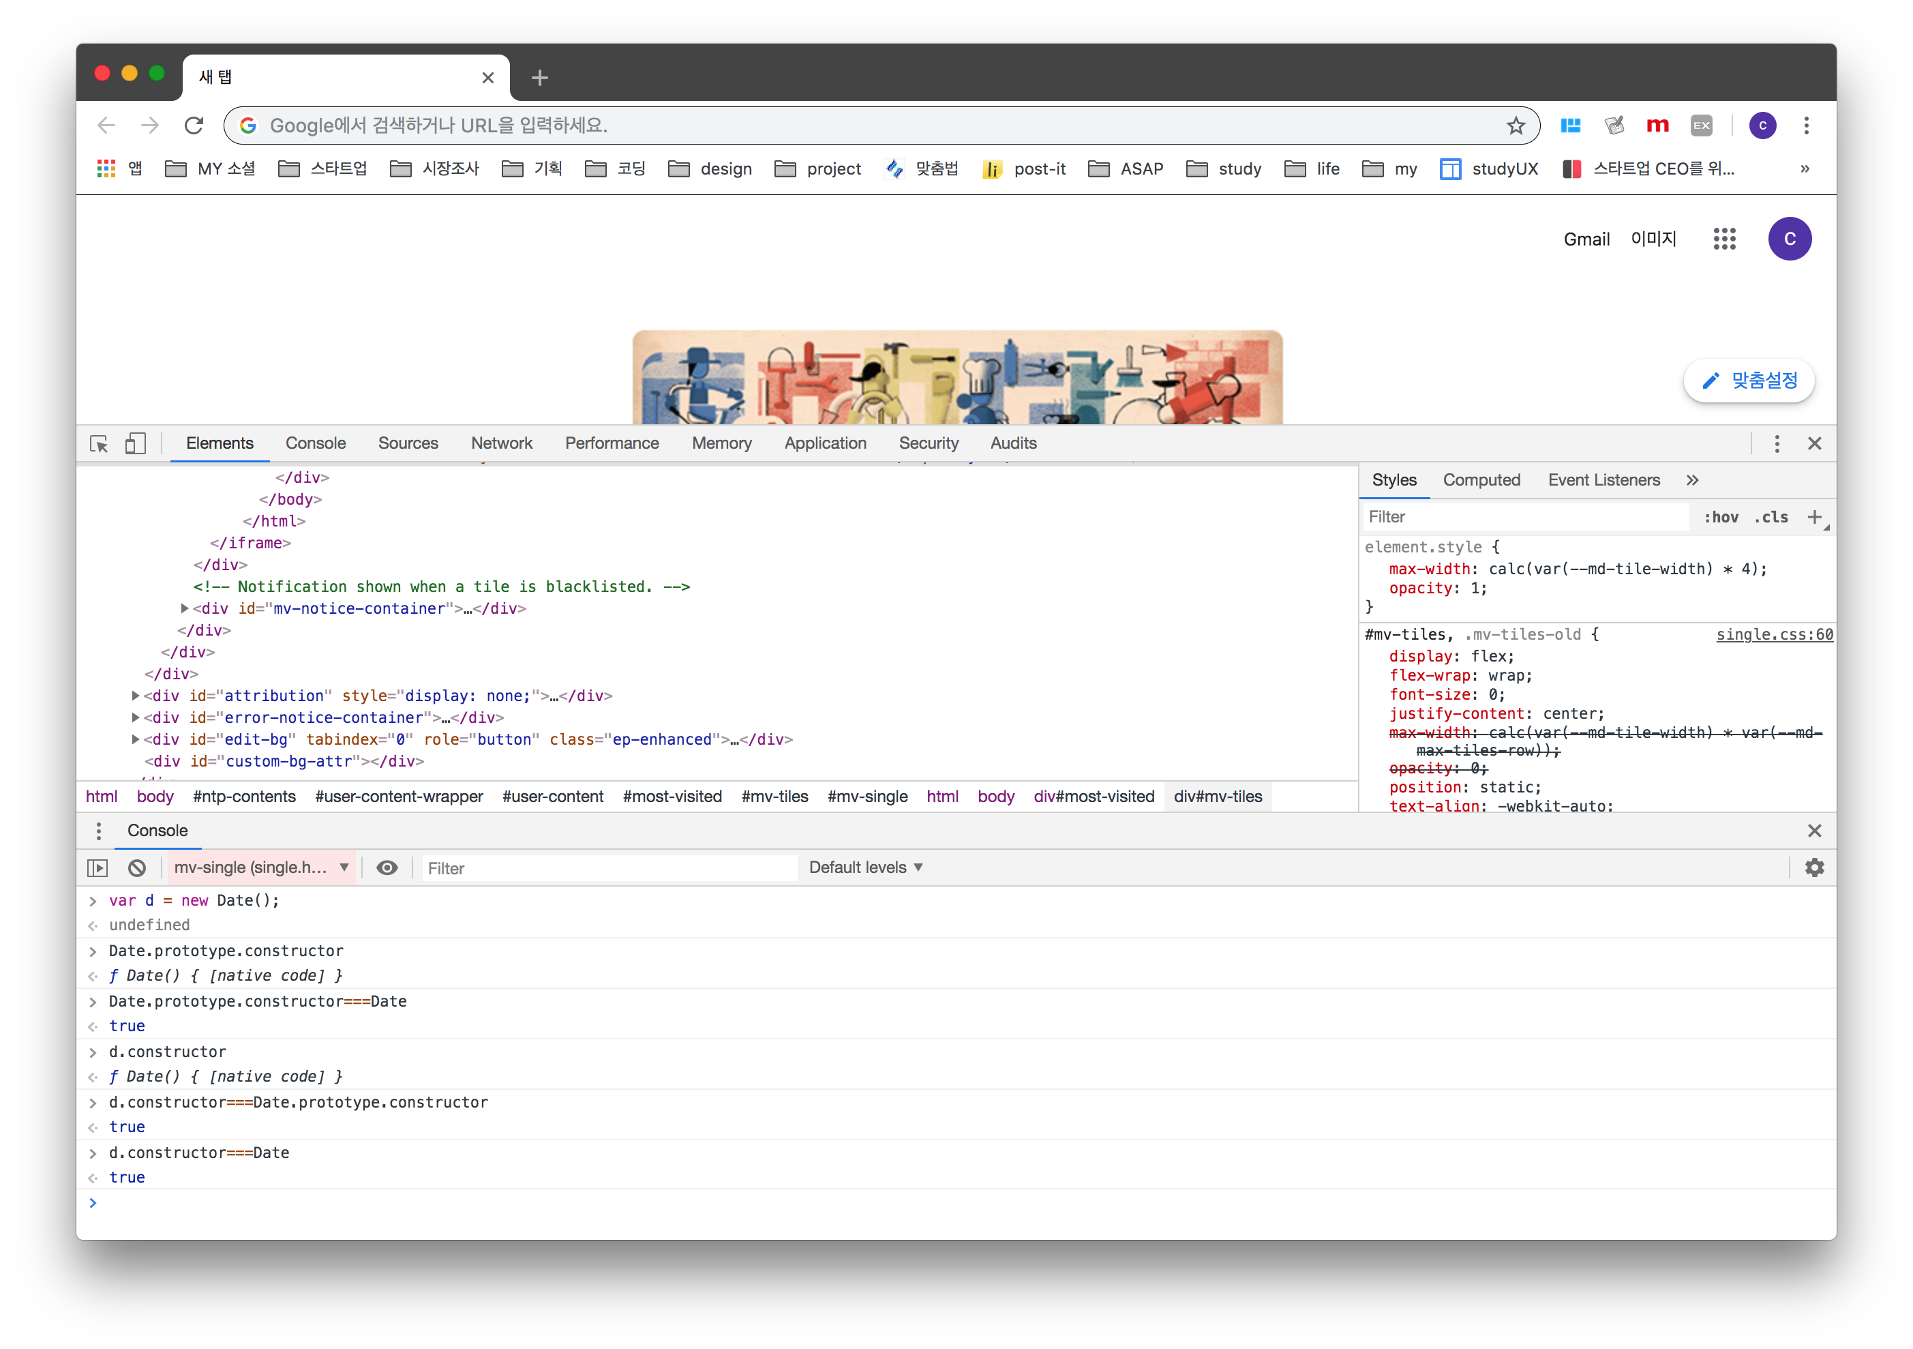Click the 맞춤설정 customize button

coord(1749,381)
